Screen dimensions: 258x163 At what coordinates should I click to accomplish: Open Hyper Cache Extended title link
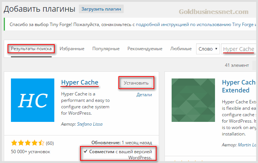pos(239,86)
